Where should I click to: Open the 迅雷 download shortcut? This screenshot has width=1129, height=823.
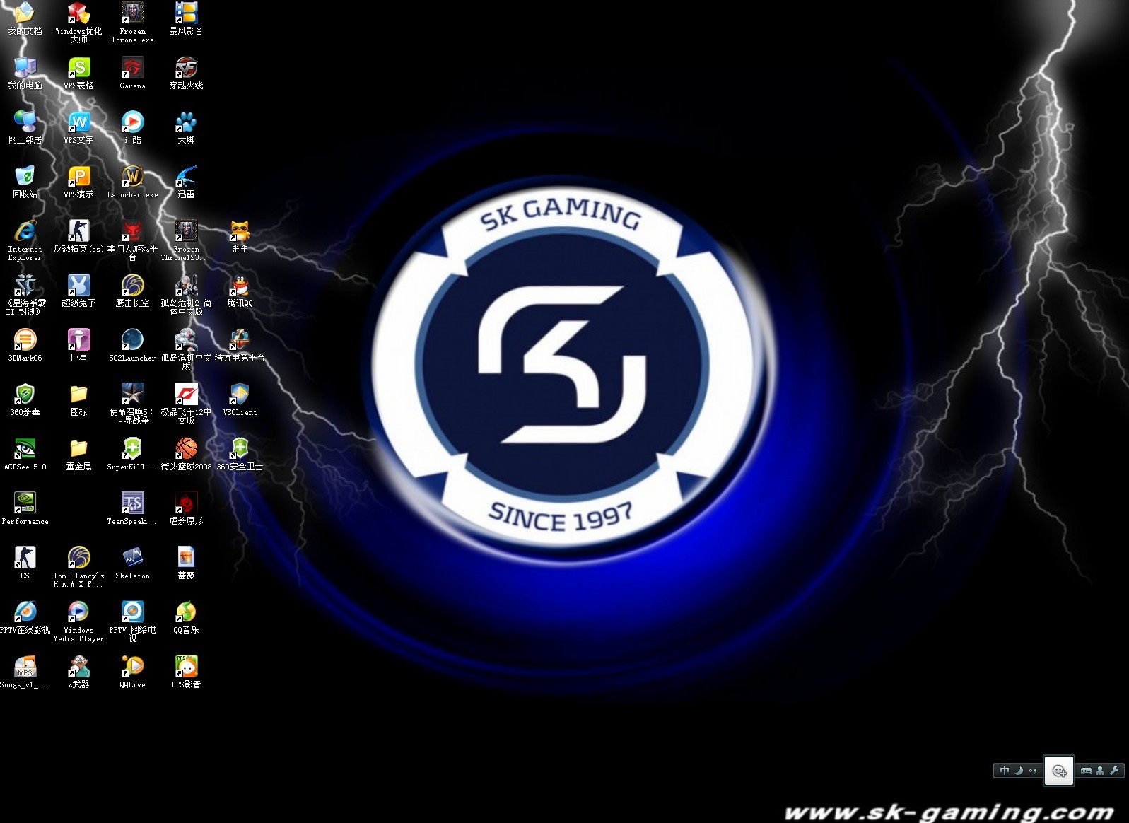point(186,177)
